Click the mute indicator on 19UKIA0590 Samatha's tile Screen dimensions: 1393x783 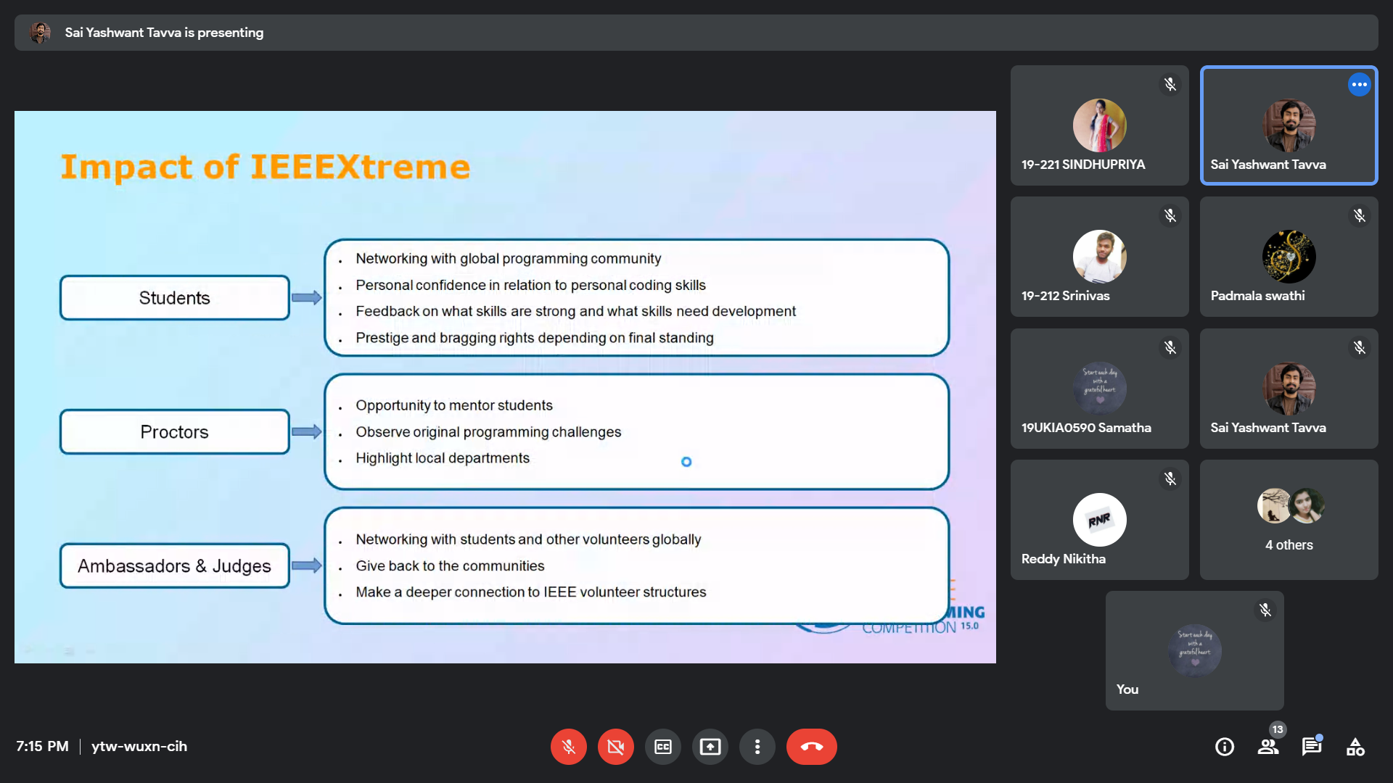click(x=1170, y=347)
